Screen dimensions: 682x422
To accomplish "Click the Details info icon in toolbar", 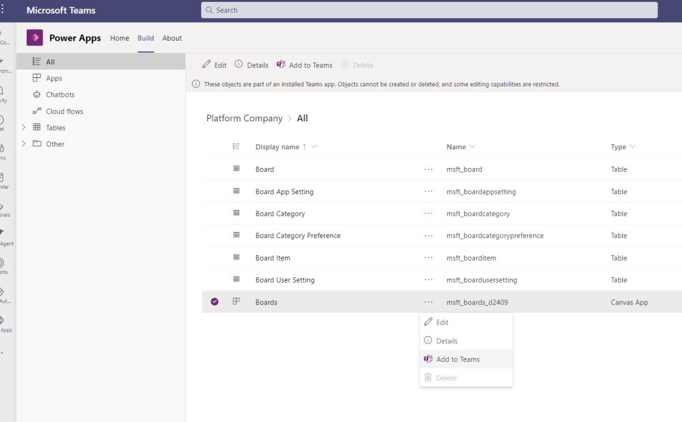I will coord(239,65).
